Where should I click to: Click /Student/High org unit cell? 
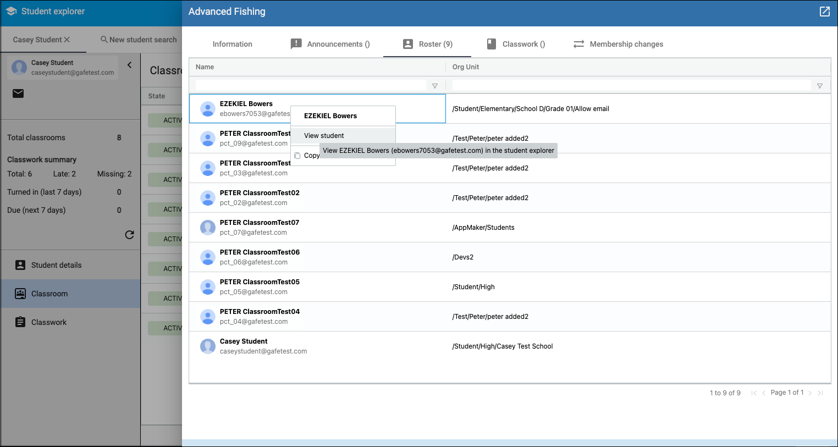pos(473,287)
